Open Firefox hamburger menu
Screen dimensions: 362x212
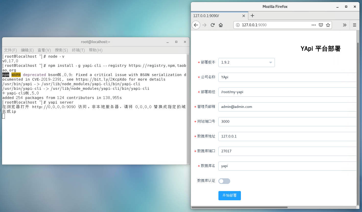pos(354,25)
